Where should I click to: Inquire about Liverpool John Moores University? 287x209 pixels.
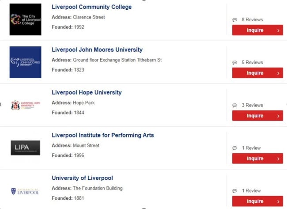pyautogui.click(x=257, y=73)
